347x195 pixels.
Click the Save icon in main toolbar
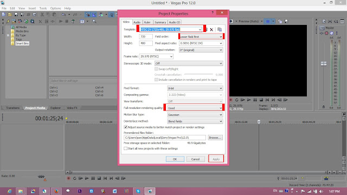pos(16,15)
